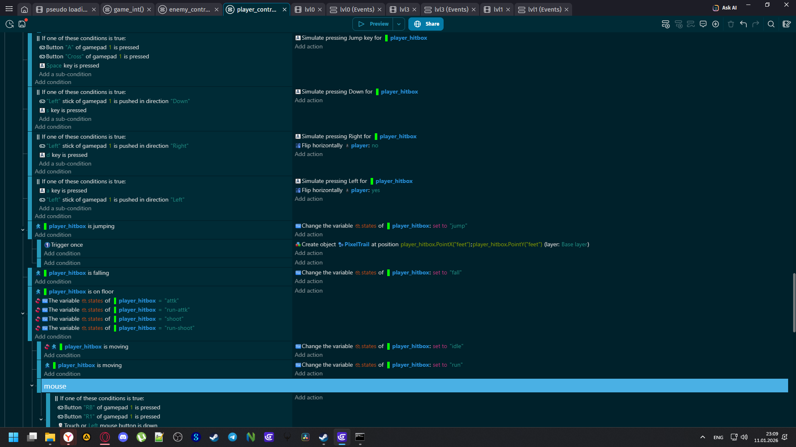Image resolution: width=796 pixels, height=447 pixels.
Task: Go to the home page icon
Action: point(24,9)
